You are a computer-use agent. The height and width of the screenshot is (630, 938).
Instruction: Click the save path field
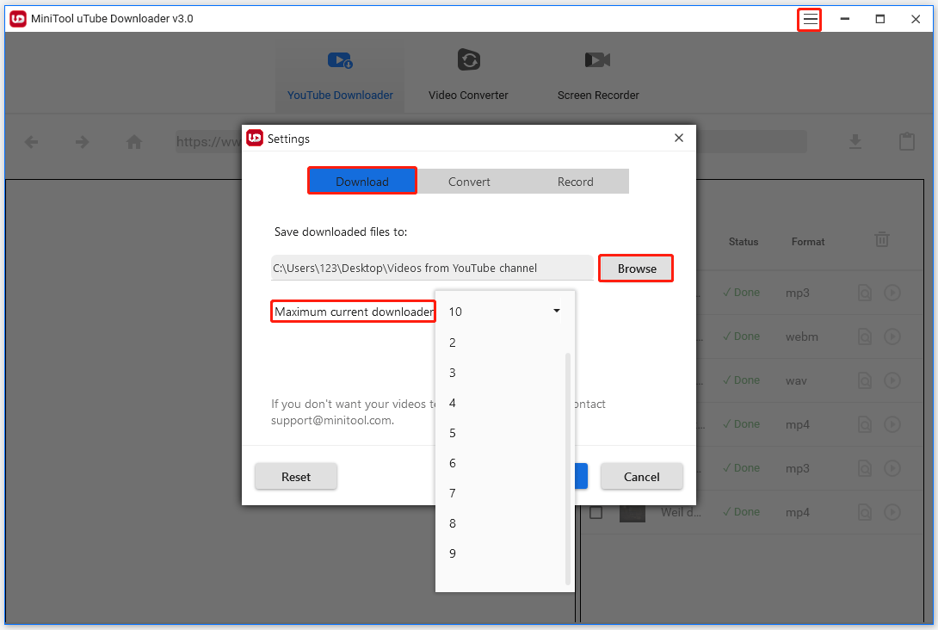coord(432,268)
